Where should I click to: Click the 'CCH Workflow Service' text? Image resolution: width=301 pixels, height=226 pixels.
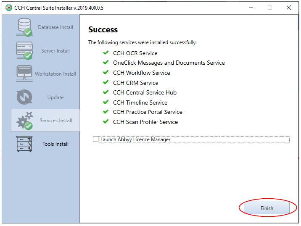(x=142, y=73)
